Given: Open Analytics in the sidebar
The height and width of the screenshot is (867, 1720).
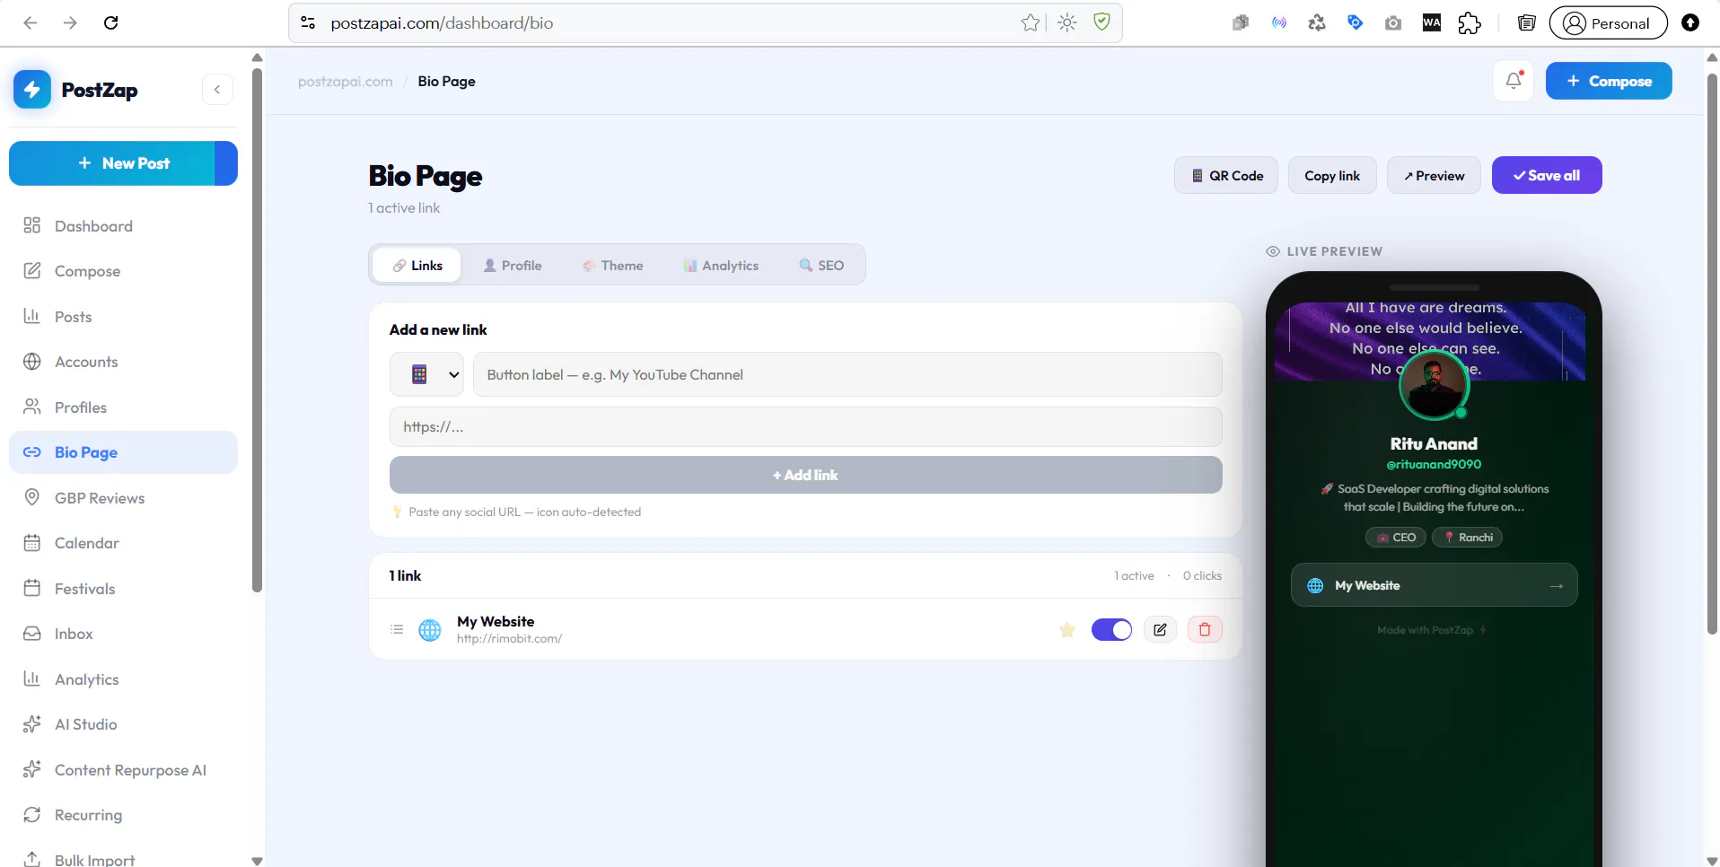Looking at the screenshot, I should point(123,679).
